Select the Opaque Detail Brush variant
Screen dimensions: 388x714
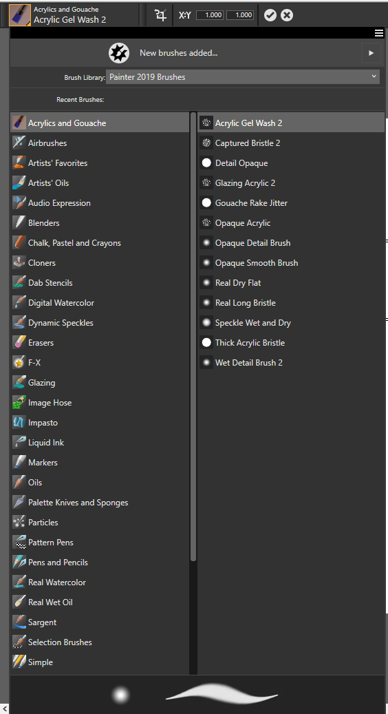click(291, 243)
